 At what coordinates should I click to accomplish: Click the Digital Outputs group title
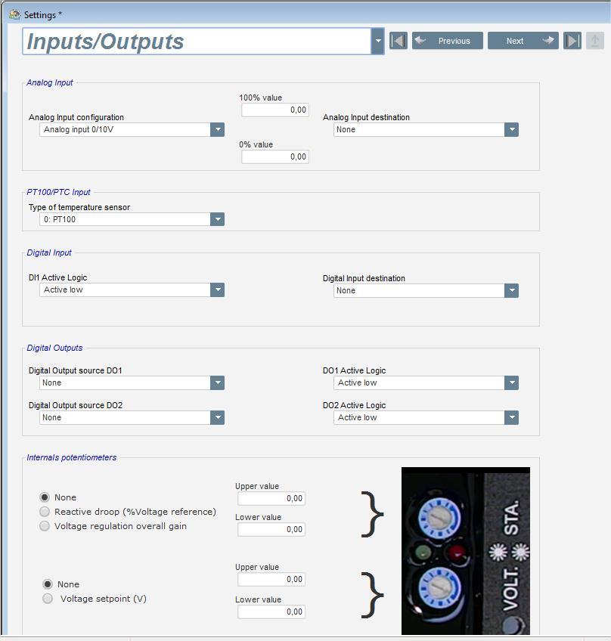click(54, 348)
